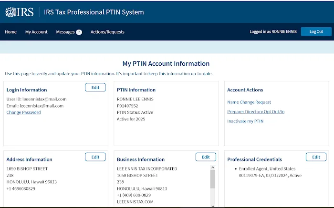Click the 'Business Information' heading
The height and width of the screenshot is (208, 334).
(x=141, y=159)
